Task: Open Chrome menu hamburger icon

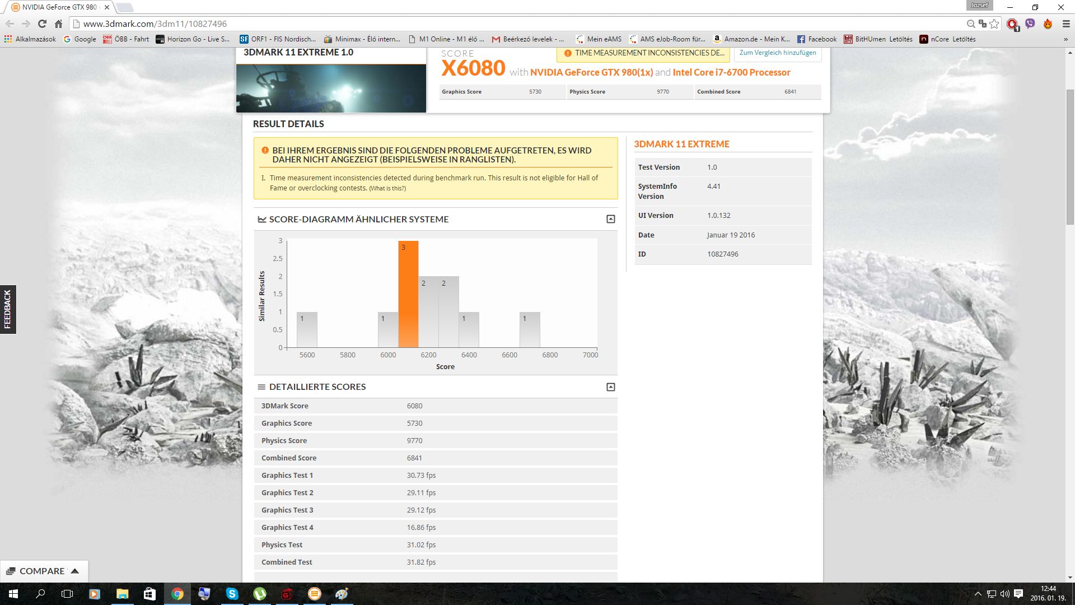Action: click(1066, 24)
